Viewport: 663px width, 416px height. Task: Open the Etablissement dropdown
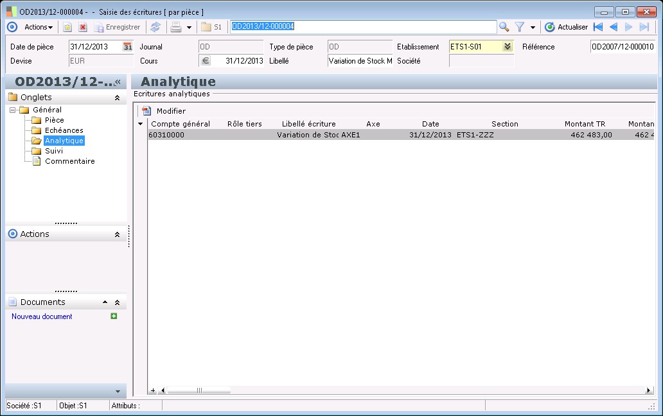pyautogui.click(x=508, y=46)
